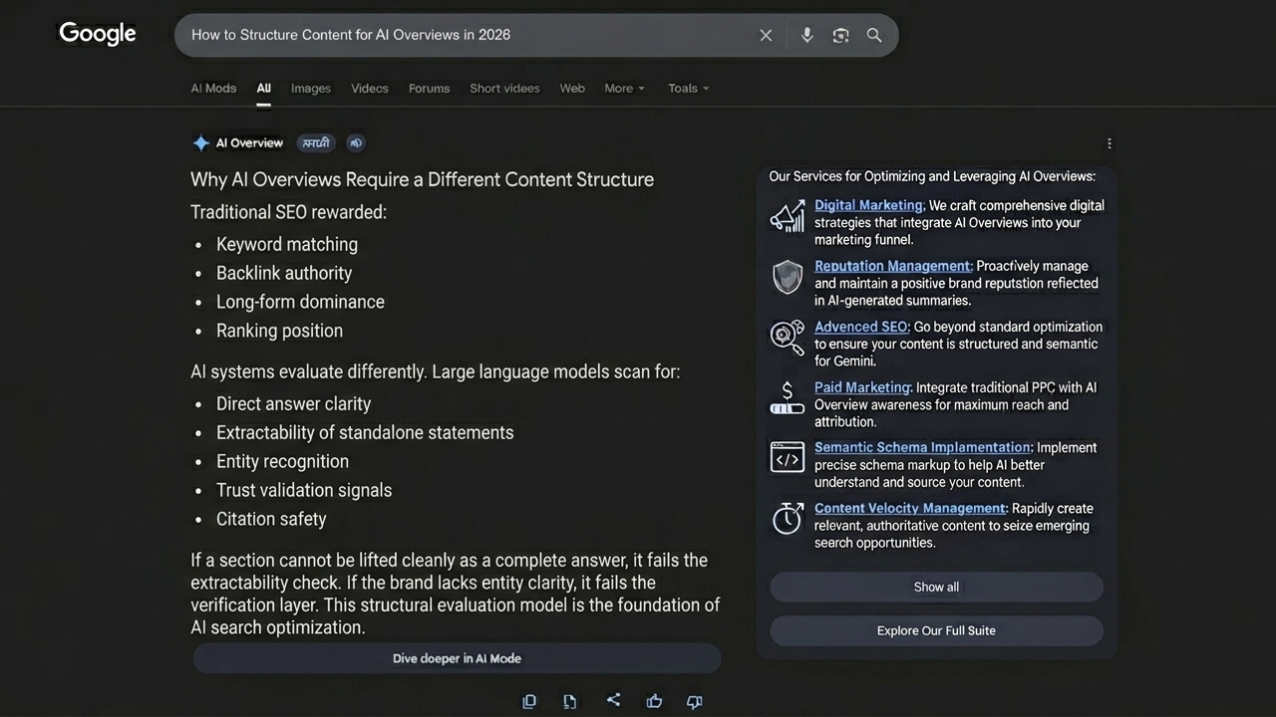This screenshot has width=1276, height=717.
Task: Open Google Lens image search
Action: click(x=840, y=35)
